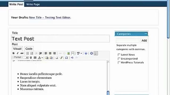This screenshot has height=95, width=170.
Task: Click the Title field containing 'Text Post'
Action: pyautogui.click(x=60, y=39)
